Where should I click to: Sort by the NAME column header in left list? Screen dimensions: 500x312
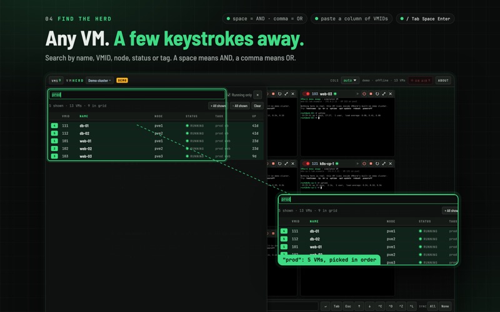(84, 116)
